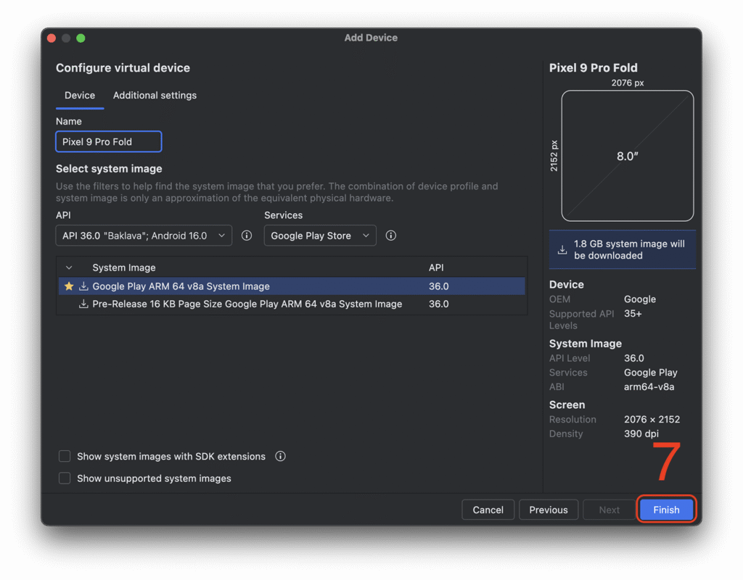The width and height of the screenshot is (743, 580).
Task: Click the recommended star icon in image list
Action: (69, 286)
